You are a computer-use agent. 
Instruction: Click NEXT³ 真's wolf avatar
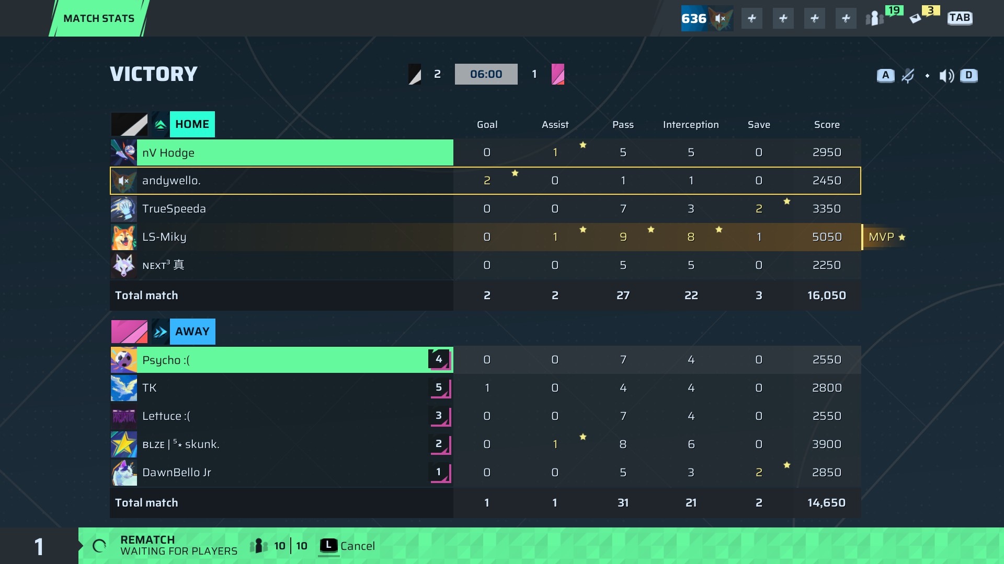(124, 265)
